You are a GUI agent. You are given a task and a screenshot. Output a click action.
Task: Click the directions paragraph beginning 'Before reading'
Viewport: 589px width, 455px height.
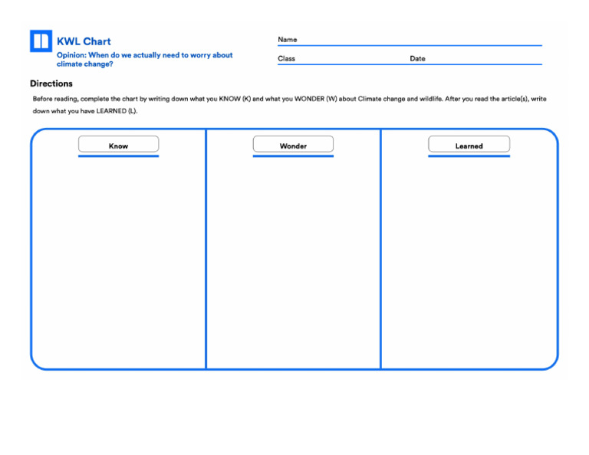coord(290,105)
